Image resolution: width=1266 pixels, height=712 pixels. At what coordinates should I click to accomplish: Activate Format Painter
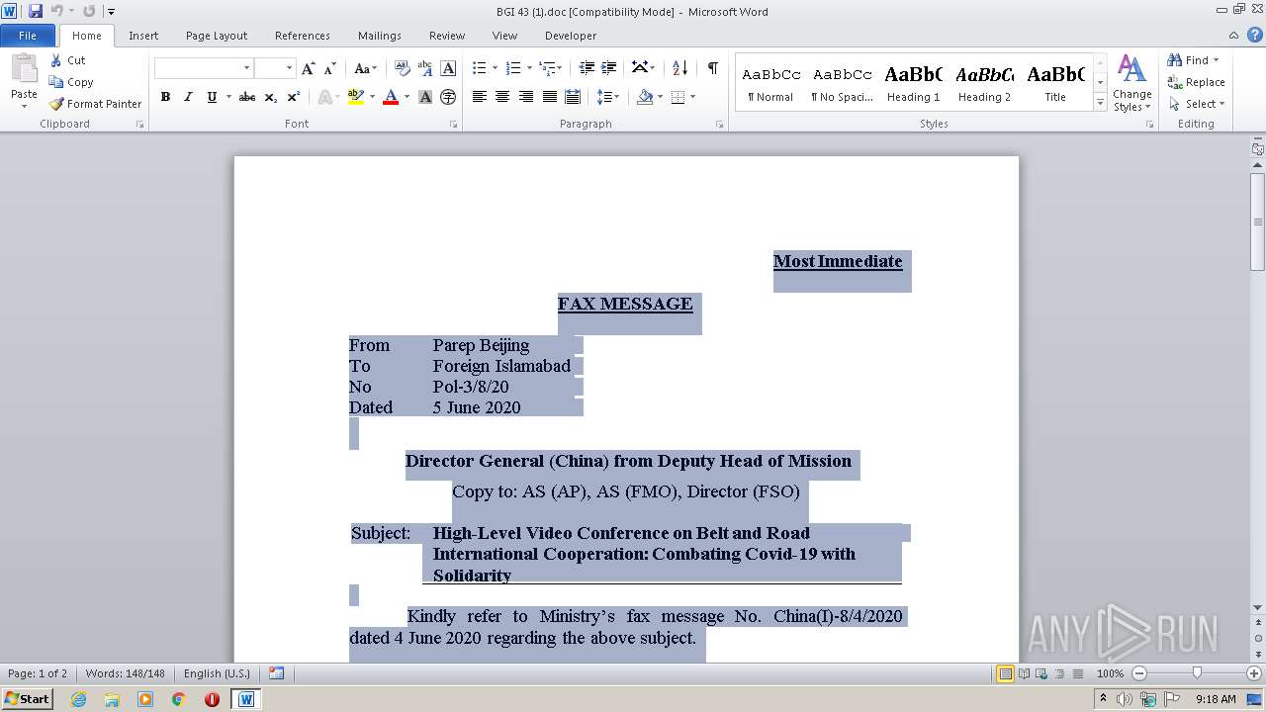click(95, 104)
